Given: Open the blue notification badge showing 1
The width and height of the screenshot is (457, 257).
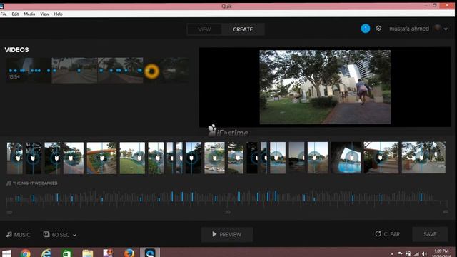Looking at the screenshot, I should [366, 29].
